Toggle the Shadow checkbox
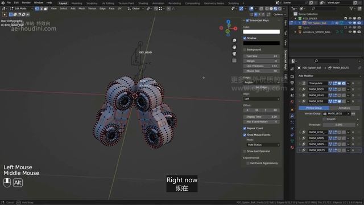364x205 pixels. [245, 38]
